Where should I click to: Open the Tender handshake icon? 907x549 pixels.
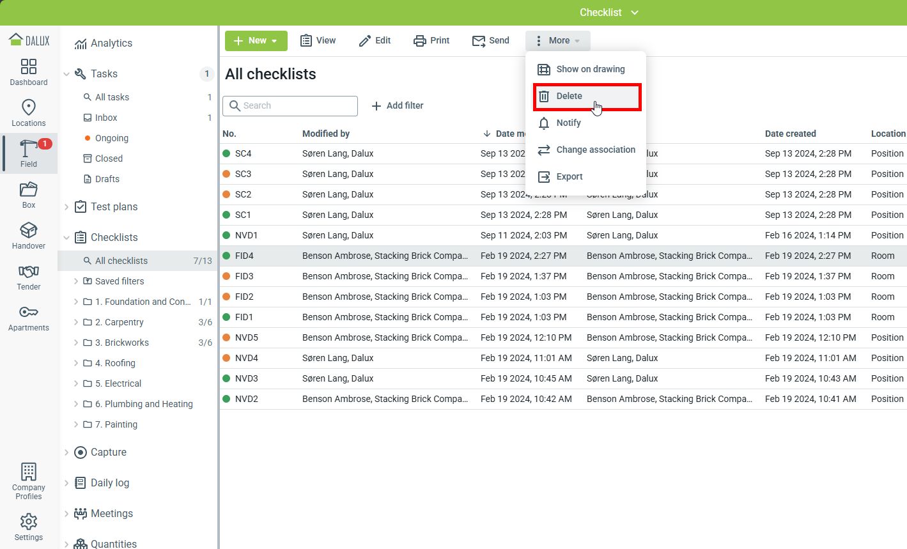29,277
